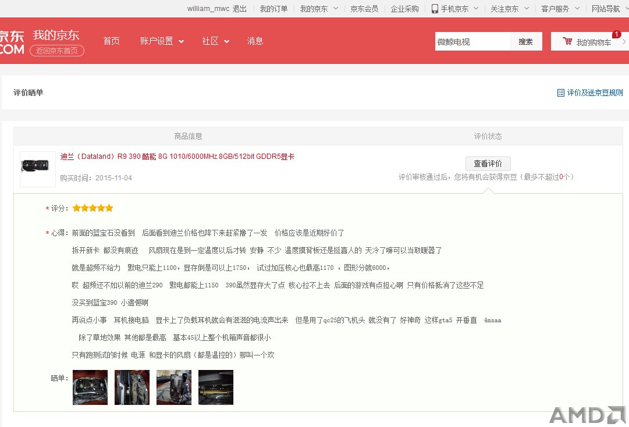Click the 评价晒单 heading

pyautogui.click(x=28, y=92)
